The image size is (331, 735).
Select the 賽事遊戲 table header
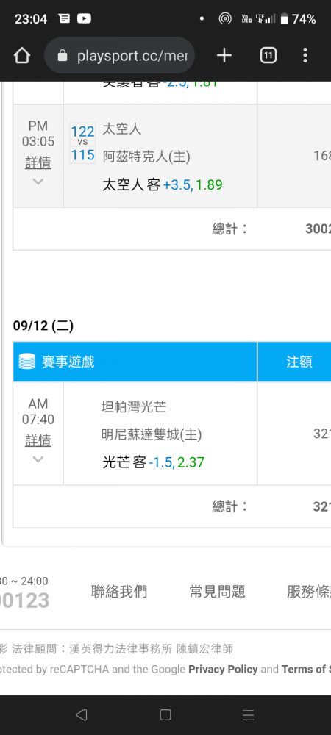[135, 362]
